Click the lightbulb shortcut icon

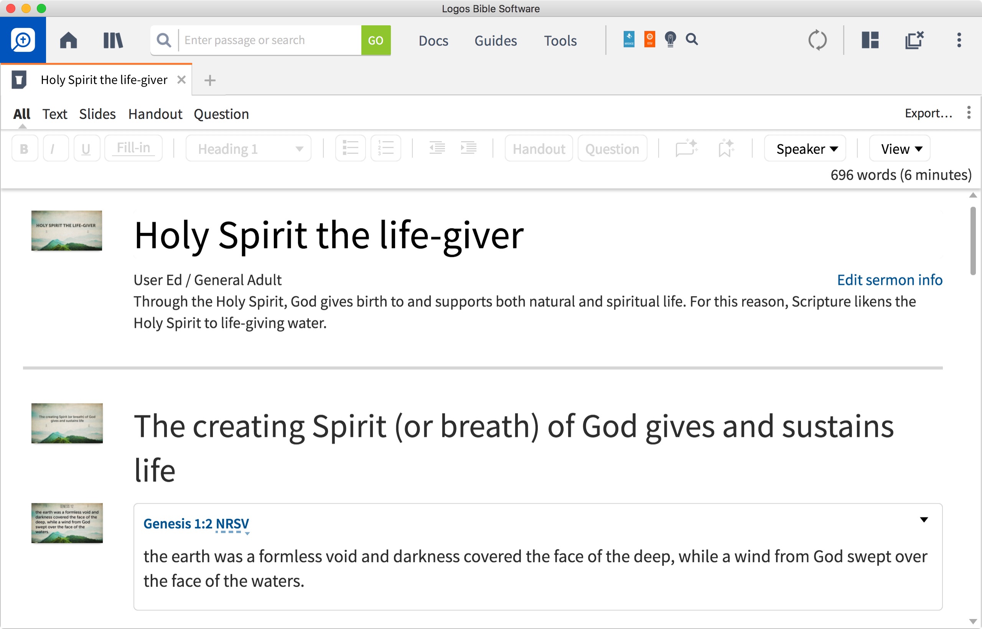click(x=670, y=39)
